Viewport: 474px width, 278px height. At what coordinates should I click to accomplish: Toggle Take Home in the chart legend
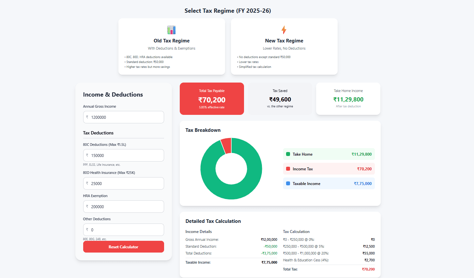click(x=329, y=154)
